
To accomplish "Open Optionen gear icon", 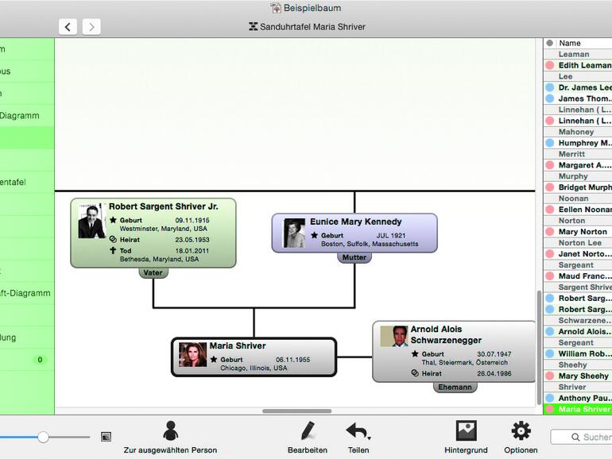I will [521, 431].
